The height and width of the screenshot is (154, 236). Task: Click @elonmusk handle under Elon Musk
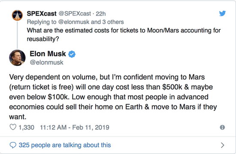(x=46, y=62)
